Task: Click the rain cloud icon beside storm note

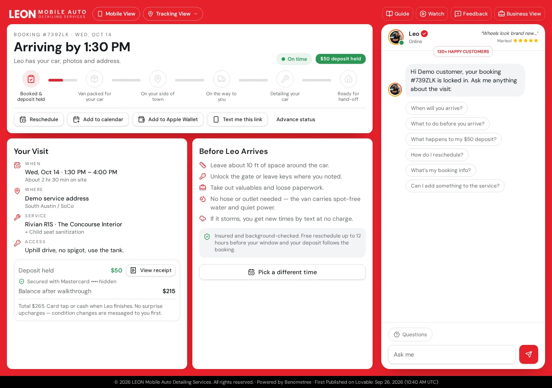Action: point(203,219)
